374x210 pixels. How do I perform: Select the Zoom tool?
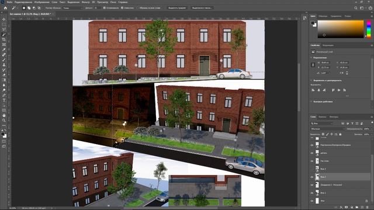click(4, 120)
